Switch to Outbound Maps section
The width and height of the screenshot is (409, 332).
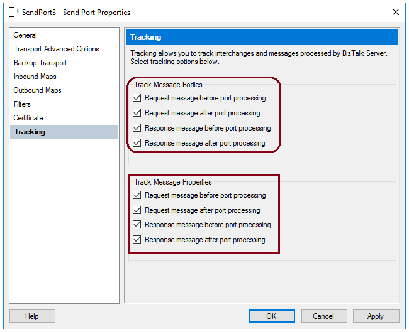(x=38, y=90)
